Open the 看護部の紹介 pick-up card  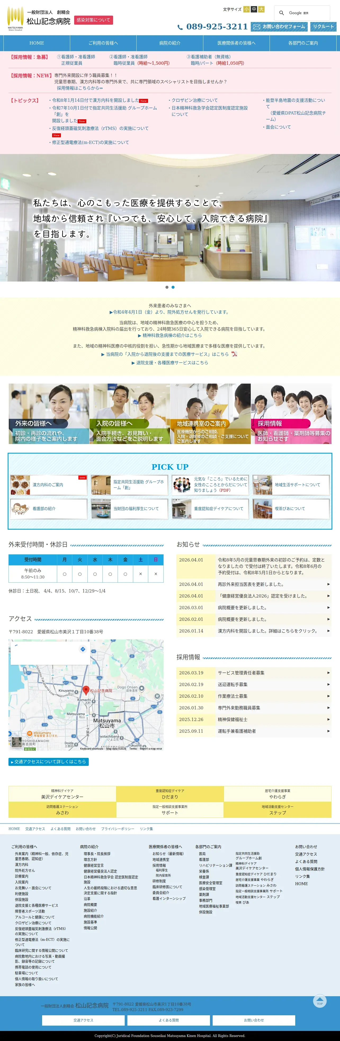(x=49, y=509)
